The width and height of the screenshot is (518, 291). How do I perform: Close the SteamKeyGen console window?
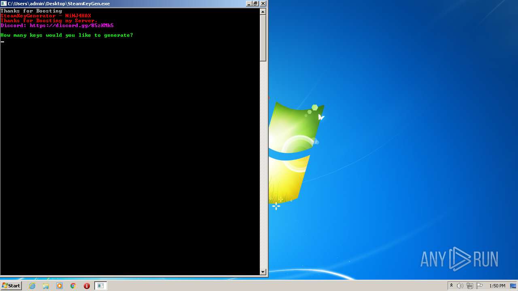click(263, 3)
